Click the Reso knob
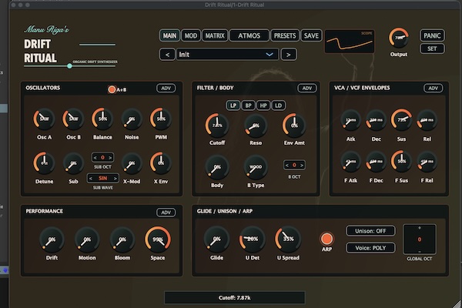 256,126
